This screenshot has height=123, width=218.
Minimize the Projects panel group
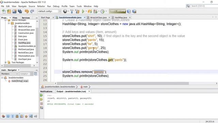tap(37, 18)
